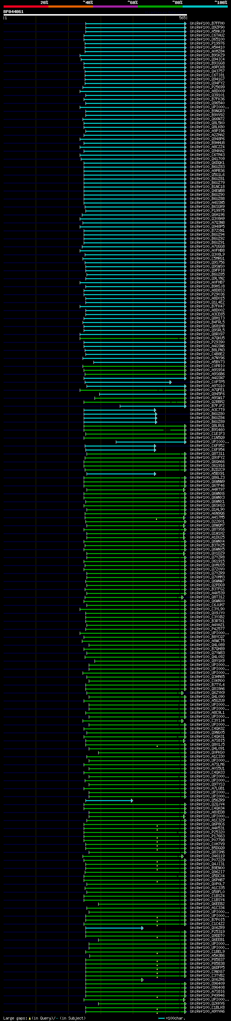Select the UniRef100_A9PI96 entry
Image resolution: width=231 pixels, height=1021 pixels.
click(207, 131)
